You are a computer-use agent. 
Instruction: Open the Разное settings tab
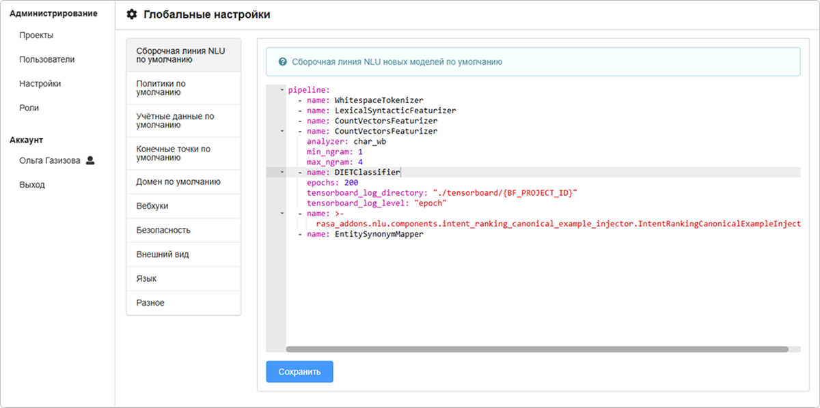(x=184, y=303)
